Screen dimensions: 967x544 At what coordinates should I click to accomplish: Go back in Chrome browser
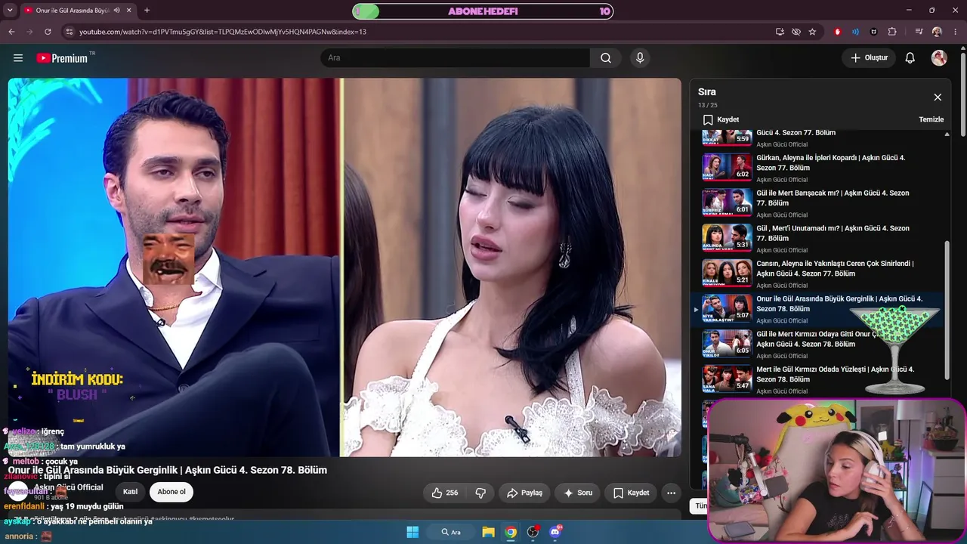click(x=11, y=32)
